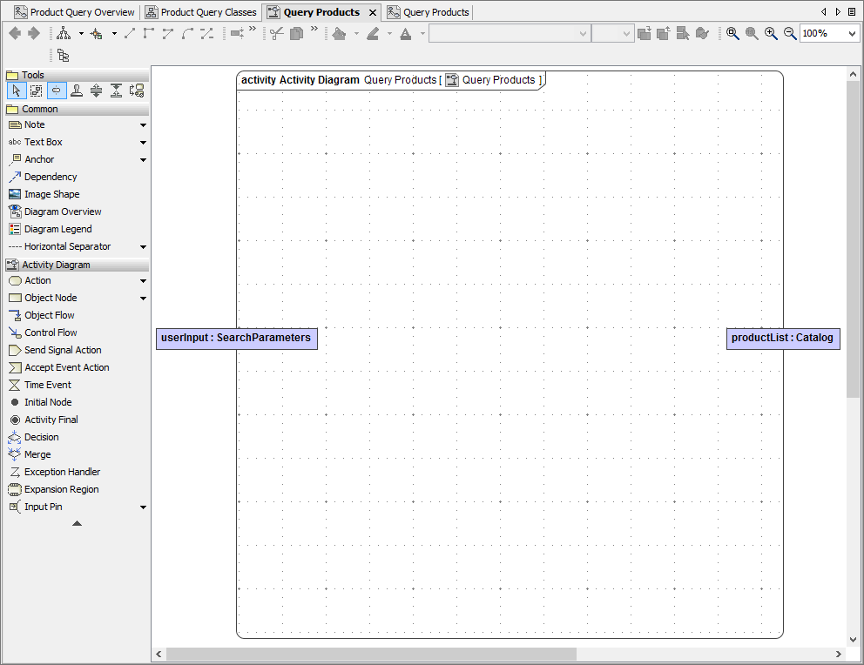This screenshot has height=665, width=864.
Task: Click the tree layout diagram icon in toolbar
Action: coord(64,33)
